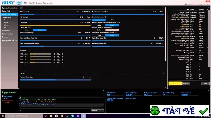The height and width of the screenshot is (118, 211).
Task: Adjust the Reference Clock slider
Action: coord(55,14)
